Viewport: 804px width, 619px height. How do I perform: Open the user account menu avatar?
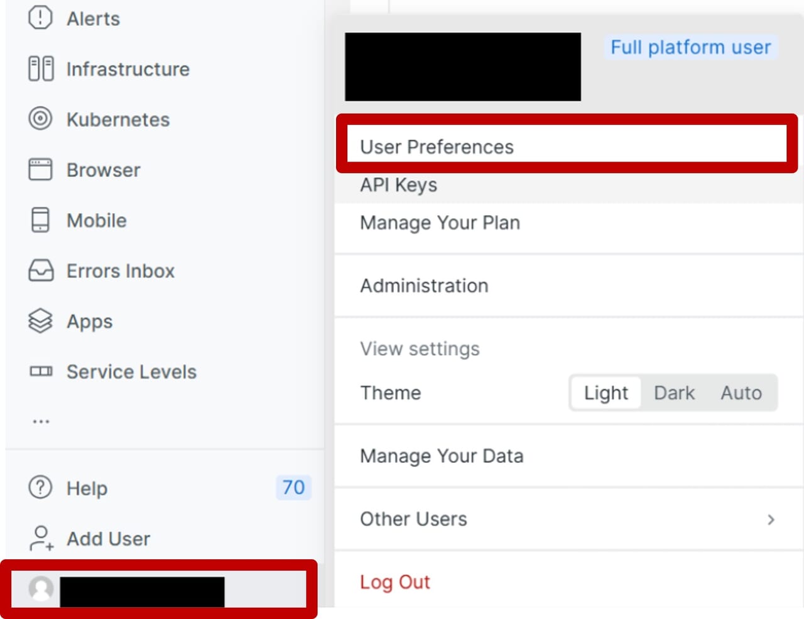click(x=41, y=589)
